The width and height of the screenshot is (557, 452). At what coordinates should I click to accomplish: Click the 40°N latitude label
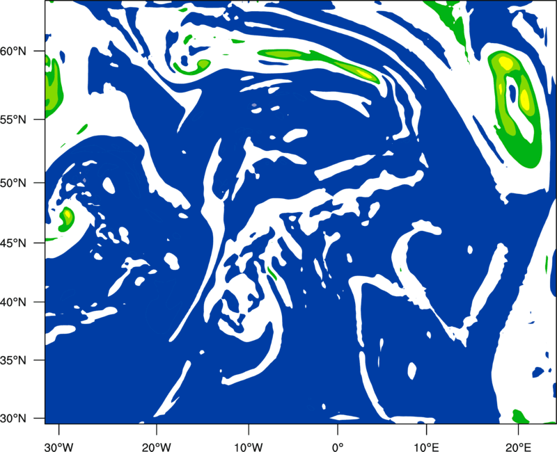pos(13,302)
